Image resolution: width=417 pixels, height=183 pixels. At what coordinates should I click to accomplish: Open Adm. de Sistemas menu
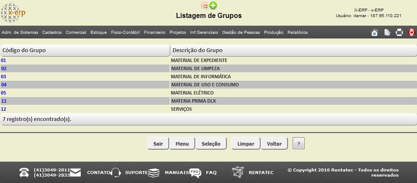(20, 32)
